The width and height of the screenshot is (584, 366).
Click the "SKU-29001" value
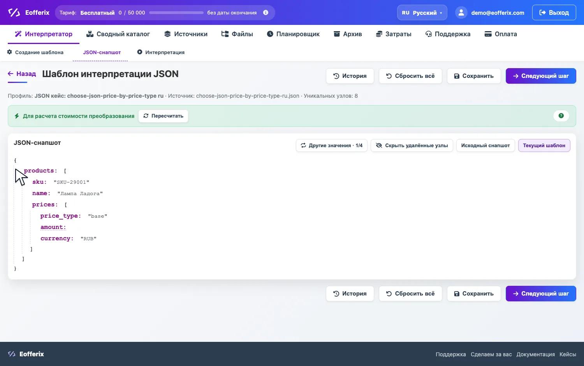coord(72,182)
